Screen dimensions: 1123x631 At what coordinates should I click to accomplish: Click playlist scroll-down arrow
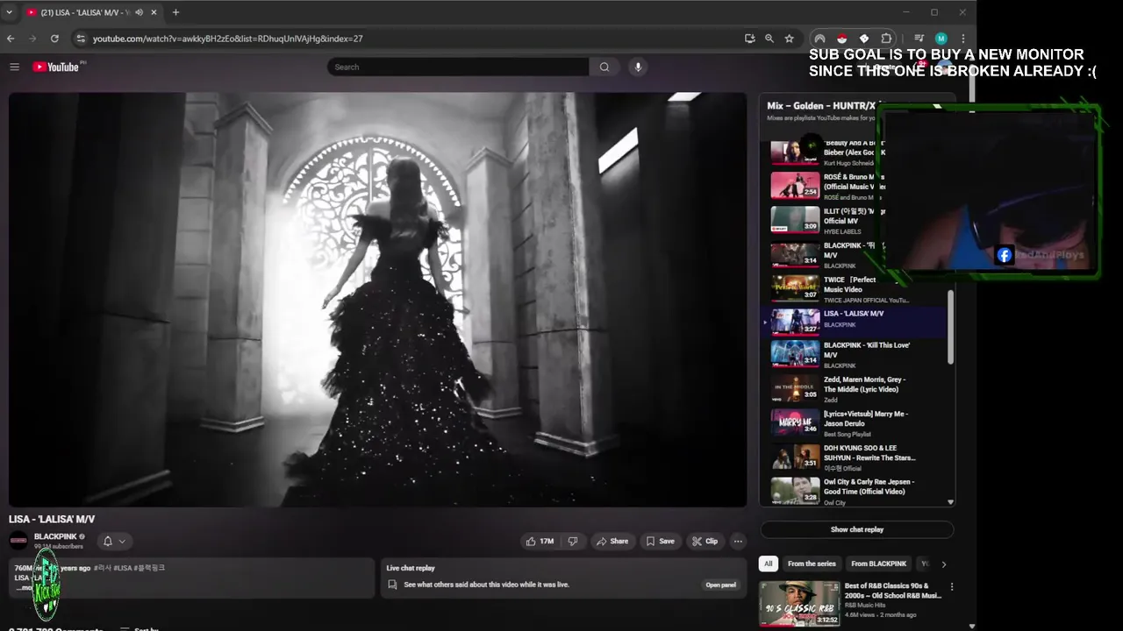point(950,502)
